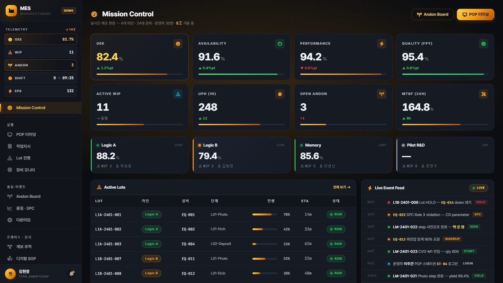Click the gauge icon on the OEE card
Screen dimensions: 503x283
click(x=178, y=44)
